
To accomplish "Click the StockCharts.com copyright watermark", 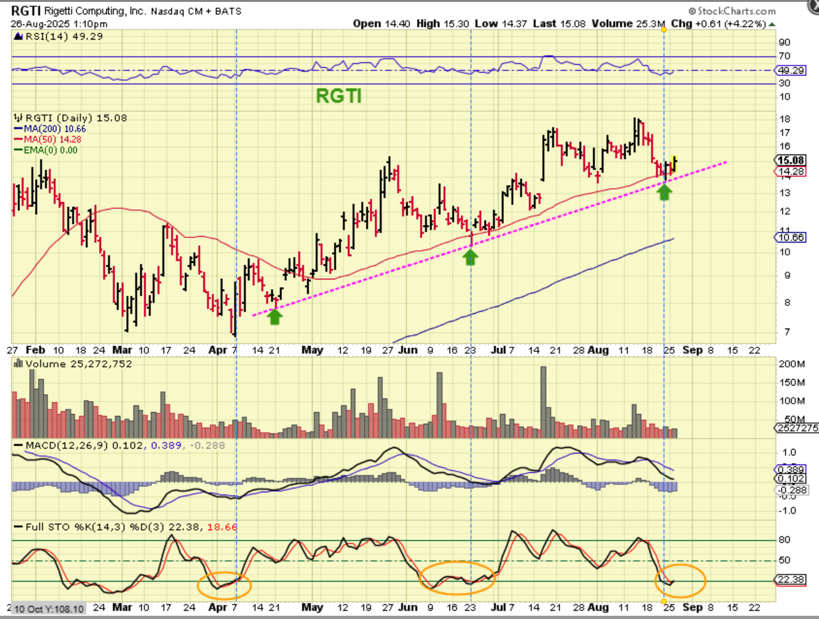I will point(732,11).
